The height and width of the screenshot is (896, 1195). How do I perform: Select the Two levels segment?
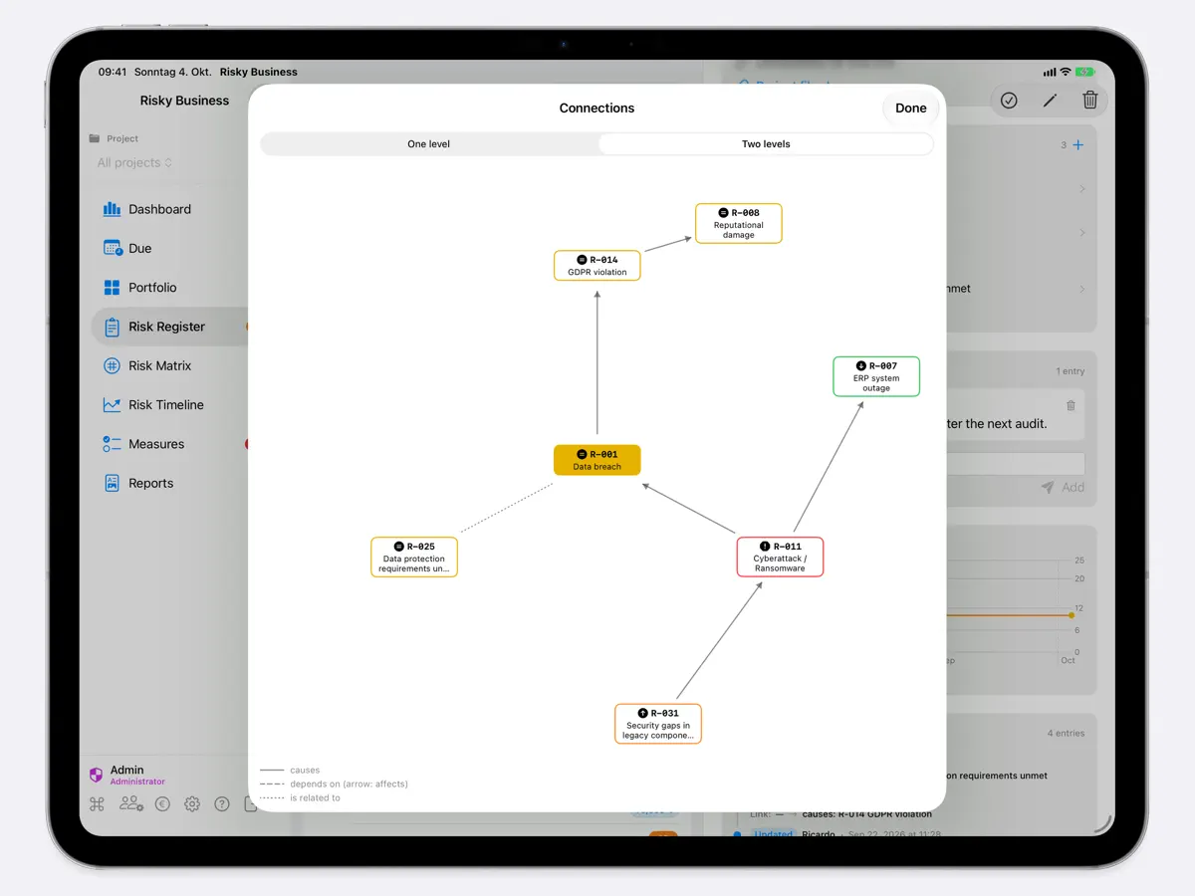(x=766, y=144)
